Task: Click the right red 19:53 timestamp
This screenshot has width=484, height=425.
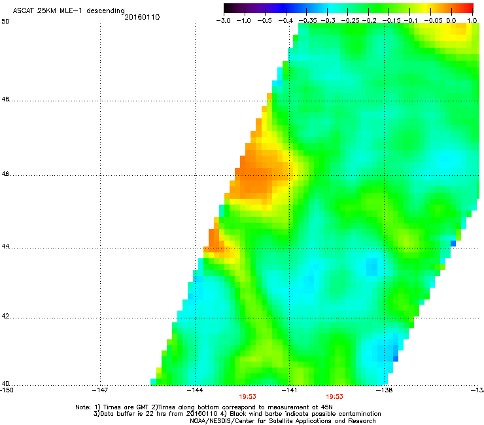Action: [335, 397]
